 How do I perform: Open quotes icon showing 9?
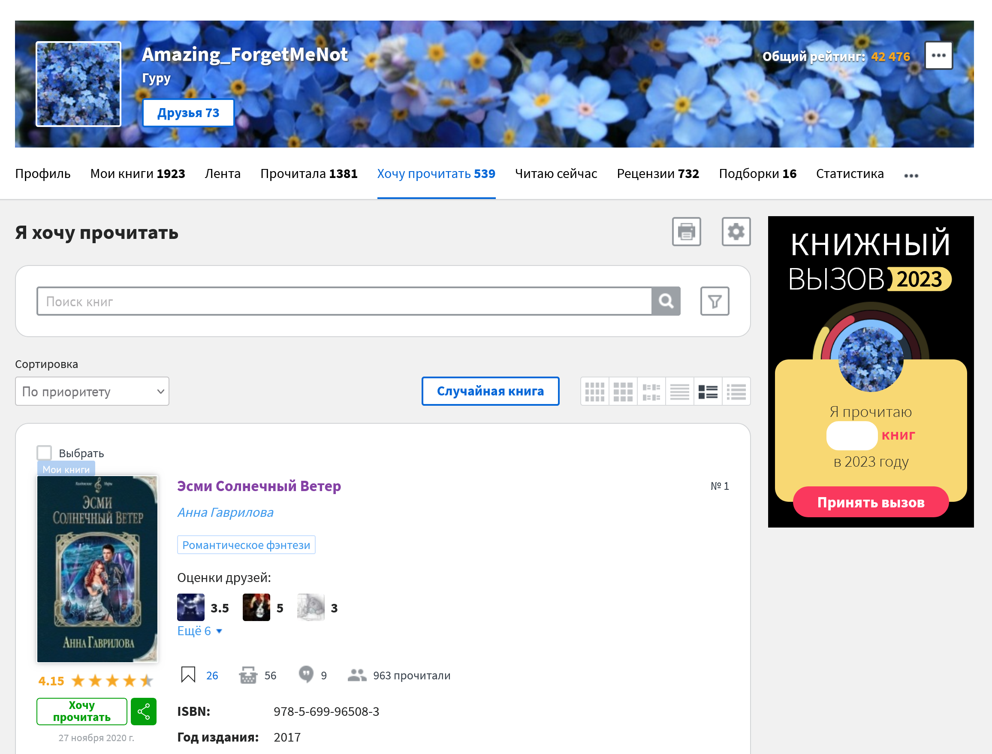click(x=306, y=675)
